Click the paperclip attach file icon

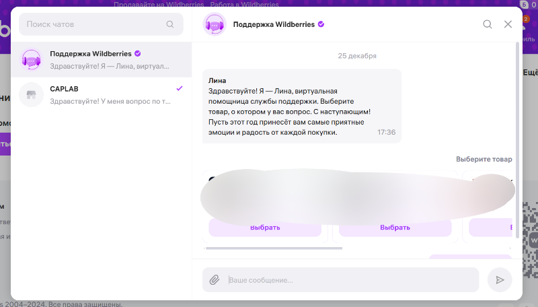click(214, 279)
